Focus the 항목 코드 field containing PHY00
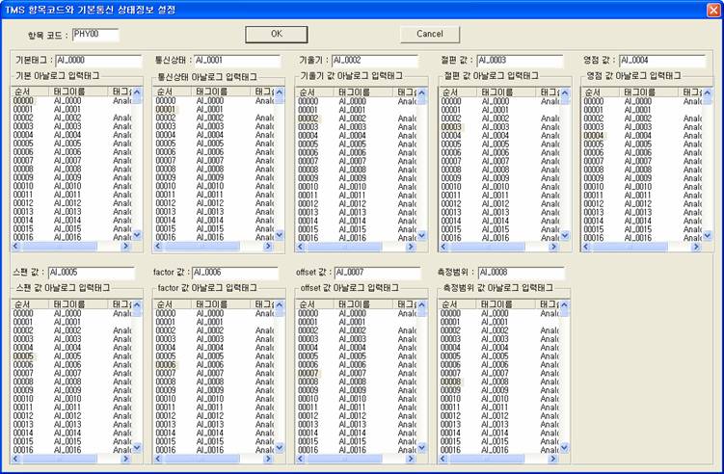Image resolution: width=724 pixels, height=474 pixels. 95,35
